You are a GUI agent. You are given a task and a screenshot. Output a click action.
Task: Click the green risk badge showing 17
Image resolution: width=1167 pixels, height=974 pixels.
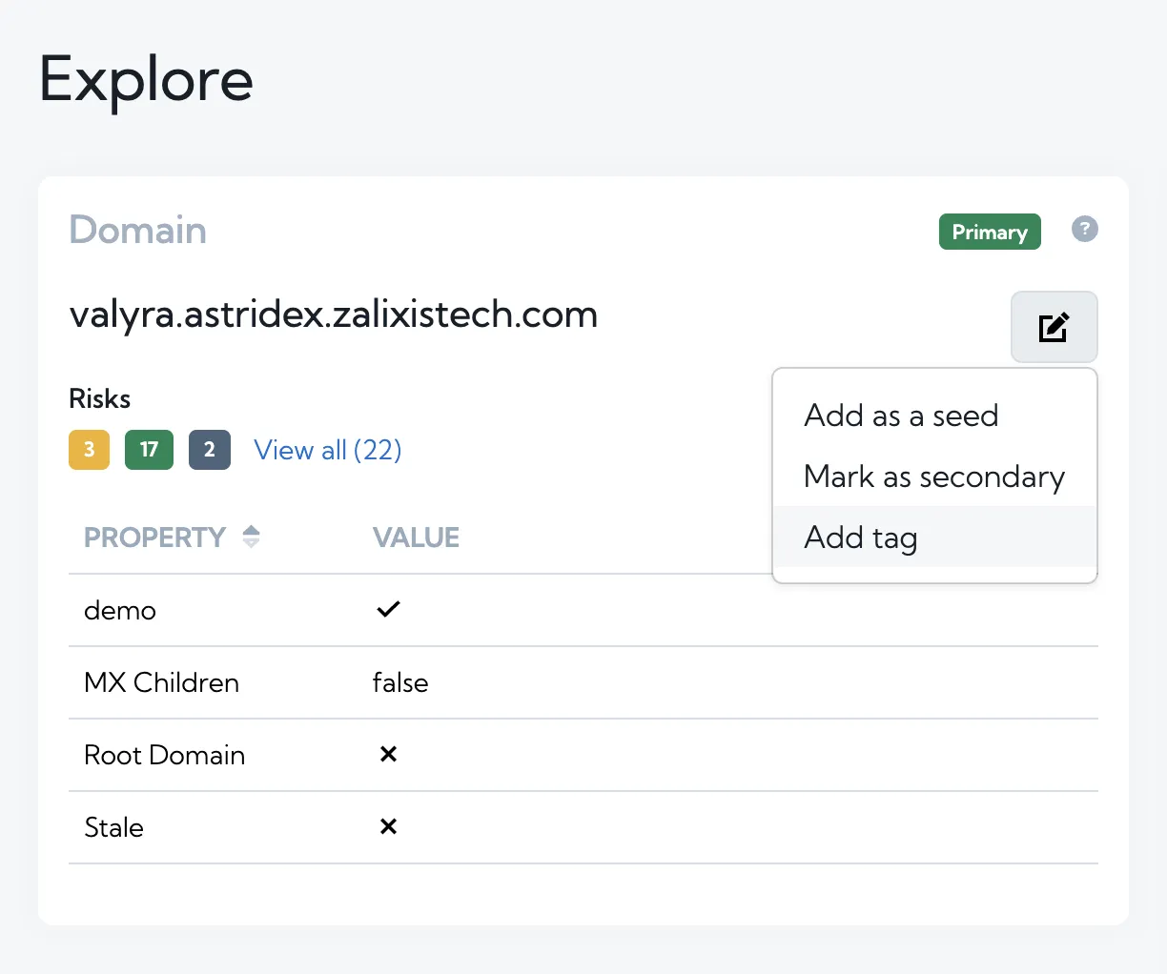pos(149,450)
